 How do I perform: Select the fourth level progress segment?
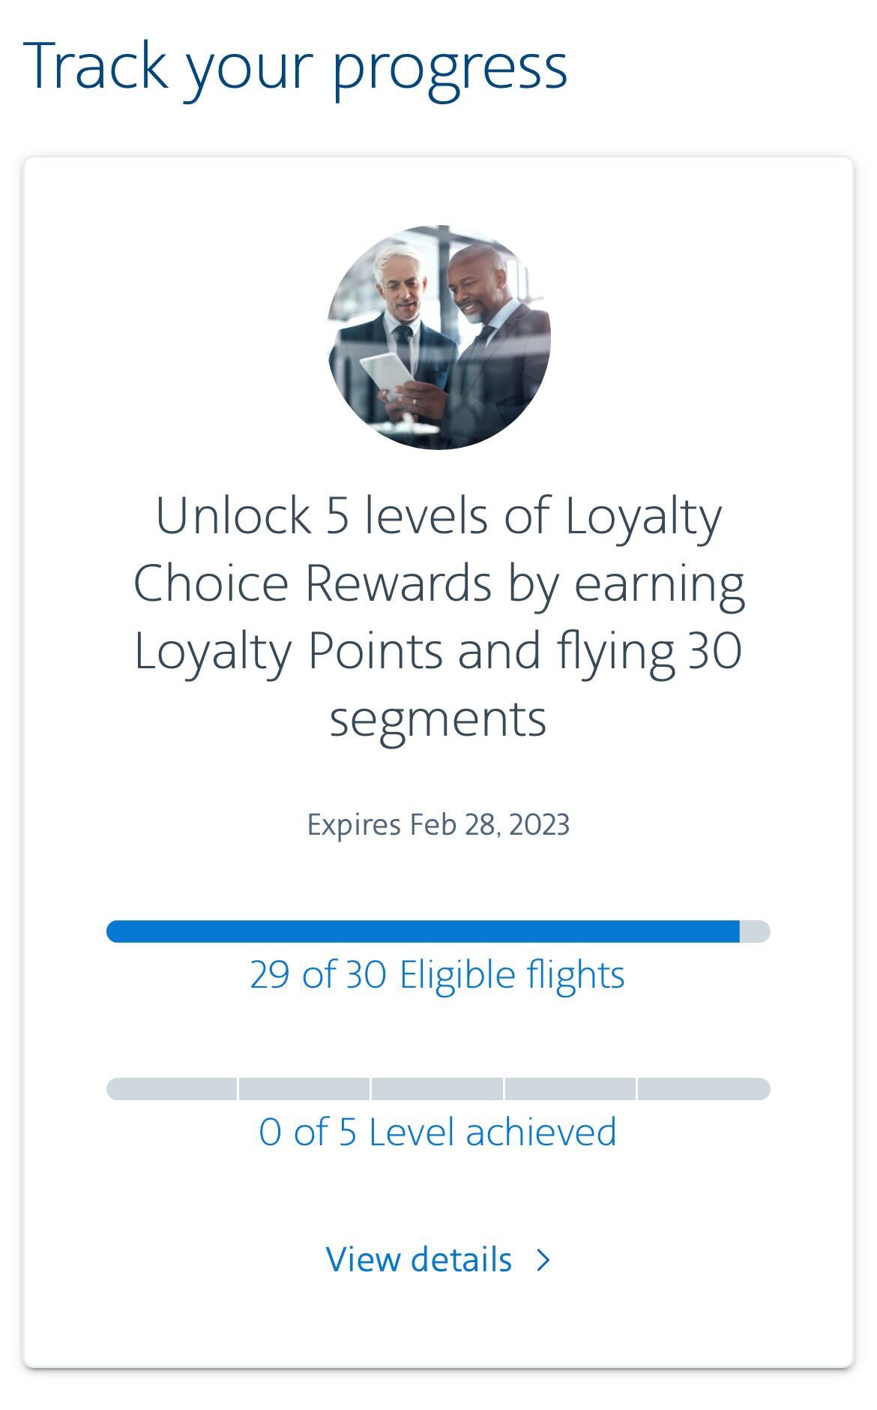point(570,1089)
